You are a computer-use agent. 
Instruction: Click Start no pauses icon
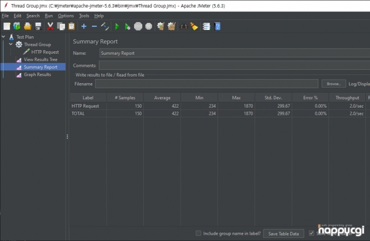pos(127,26)
